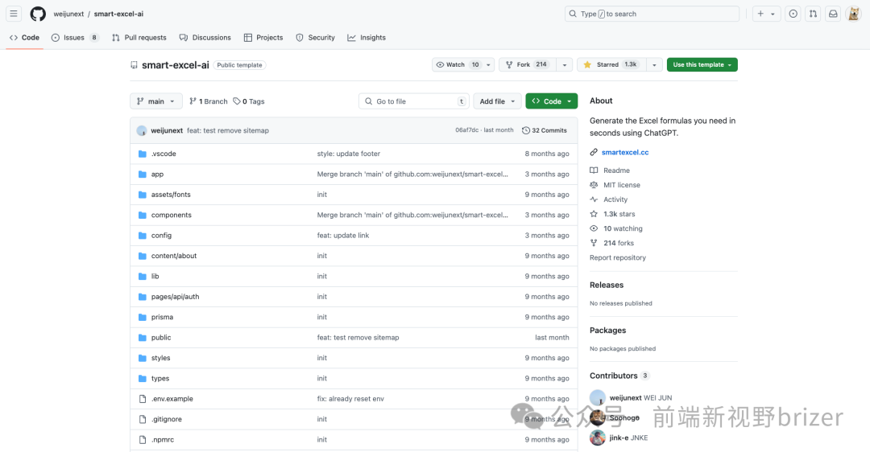Image resolution: width=870 pixels, height=452 pixels.
Task: Open the 'style: update footer' commit message
Action: [x=349, y=154]
